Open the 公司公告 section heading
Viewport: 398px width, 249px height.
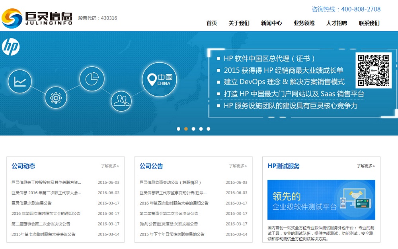(151, 166)
